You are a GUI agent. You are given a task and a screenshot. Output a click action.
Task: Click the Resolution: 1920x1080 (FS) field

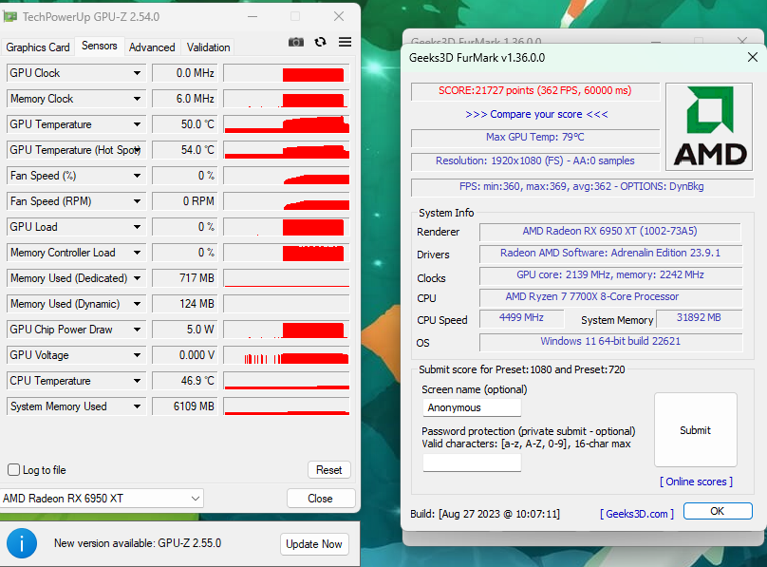pos(535,161)
